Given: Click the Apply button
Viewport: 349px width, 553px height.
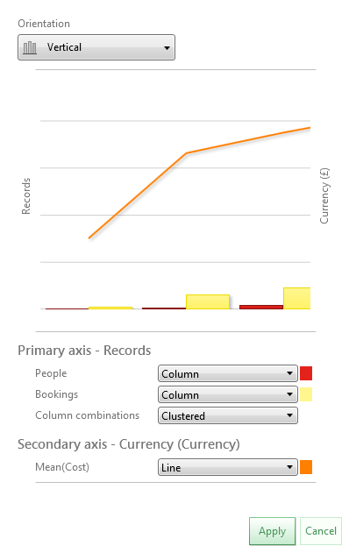Looking at the screenshot, I should pyautogui.click(x=272, y=531).
